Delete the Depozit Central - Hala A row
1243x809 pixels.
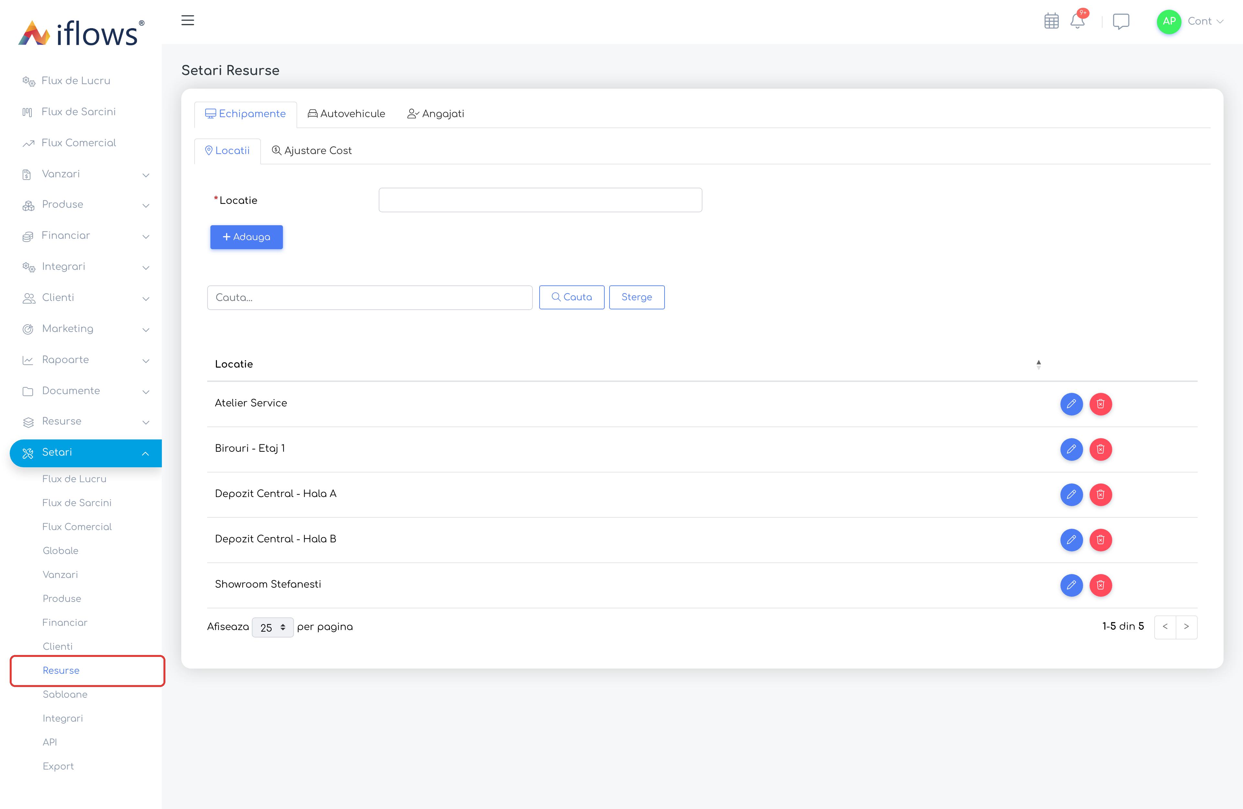[x=1101, y=494]
